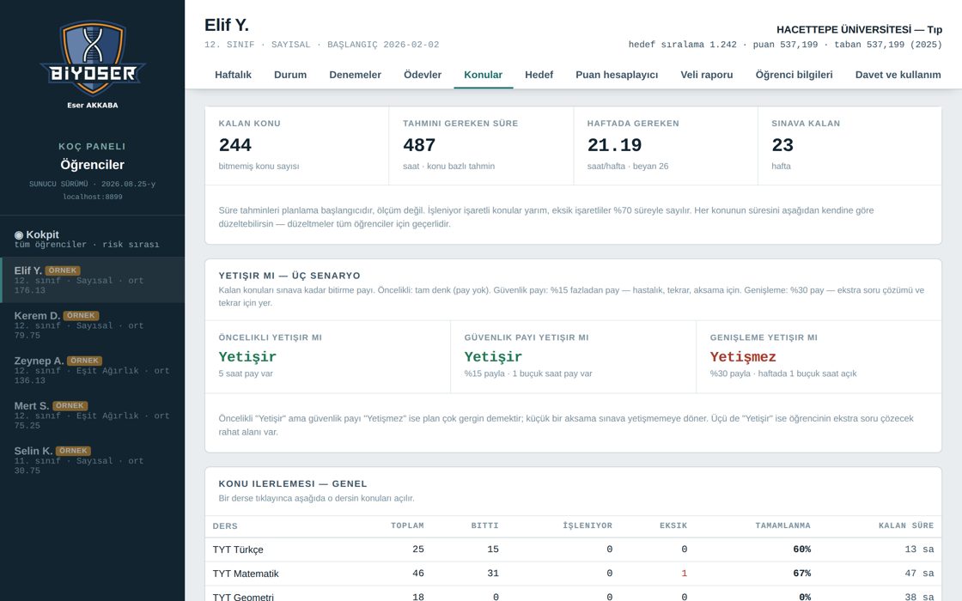962x601 pixels.
Task: Select student Selin K. in sidebar
Action: click(92, 460)
